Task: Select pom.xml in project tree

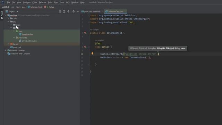Action: [x=17, y=47]
